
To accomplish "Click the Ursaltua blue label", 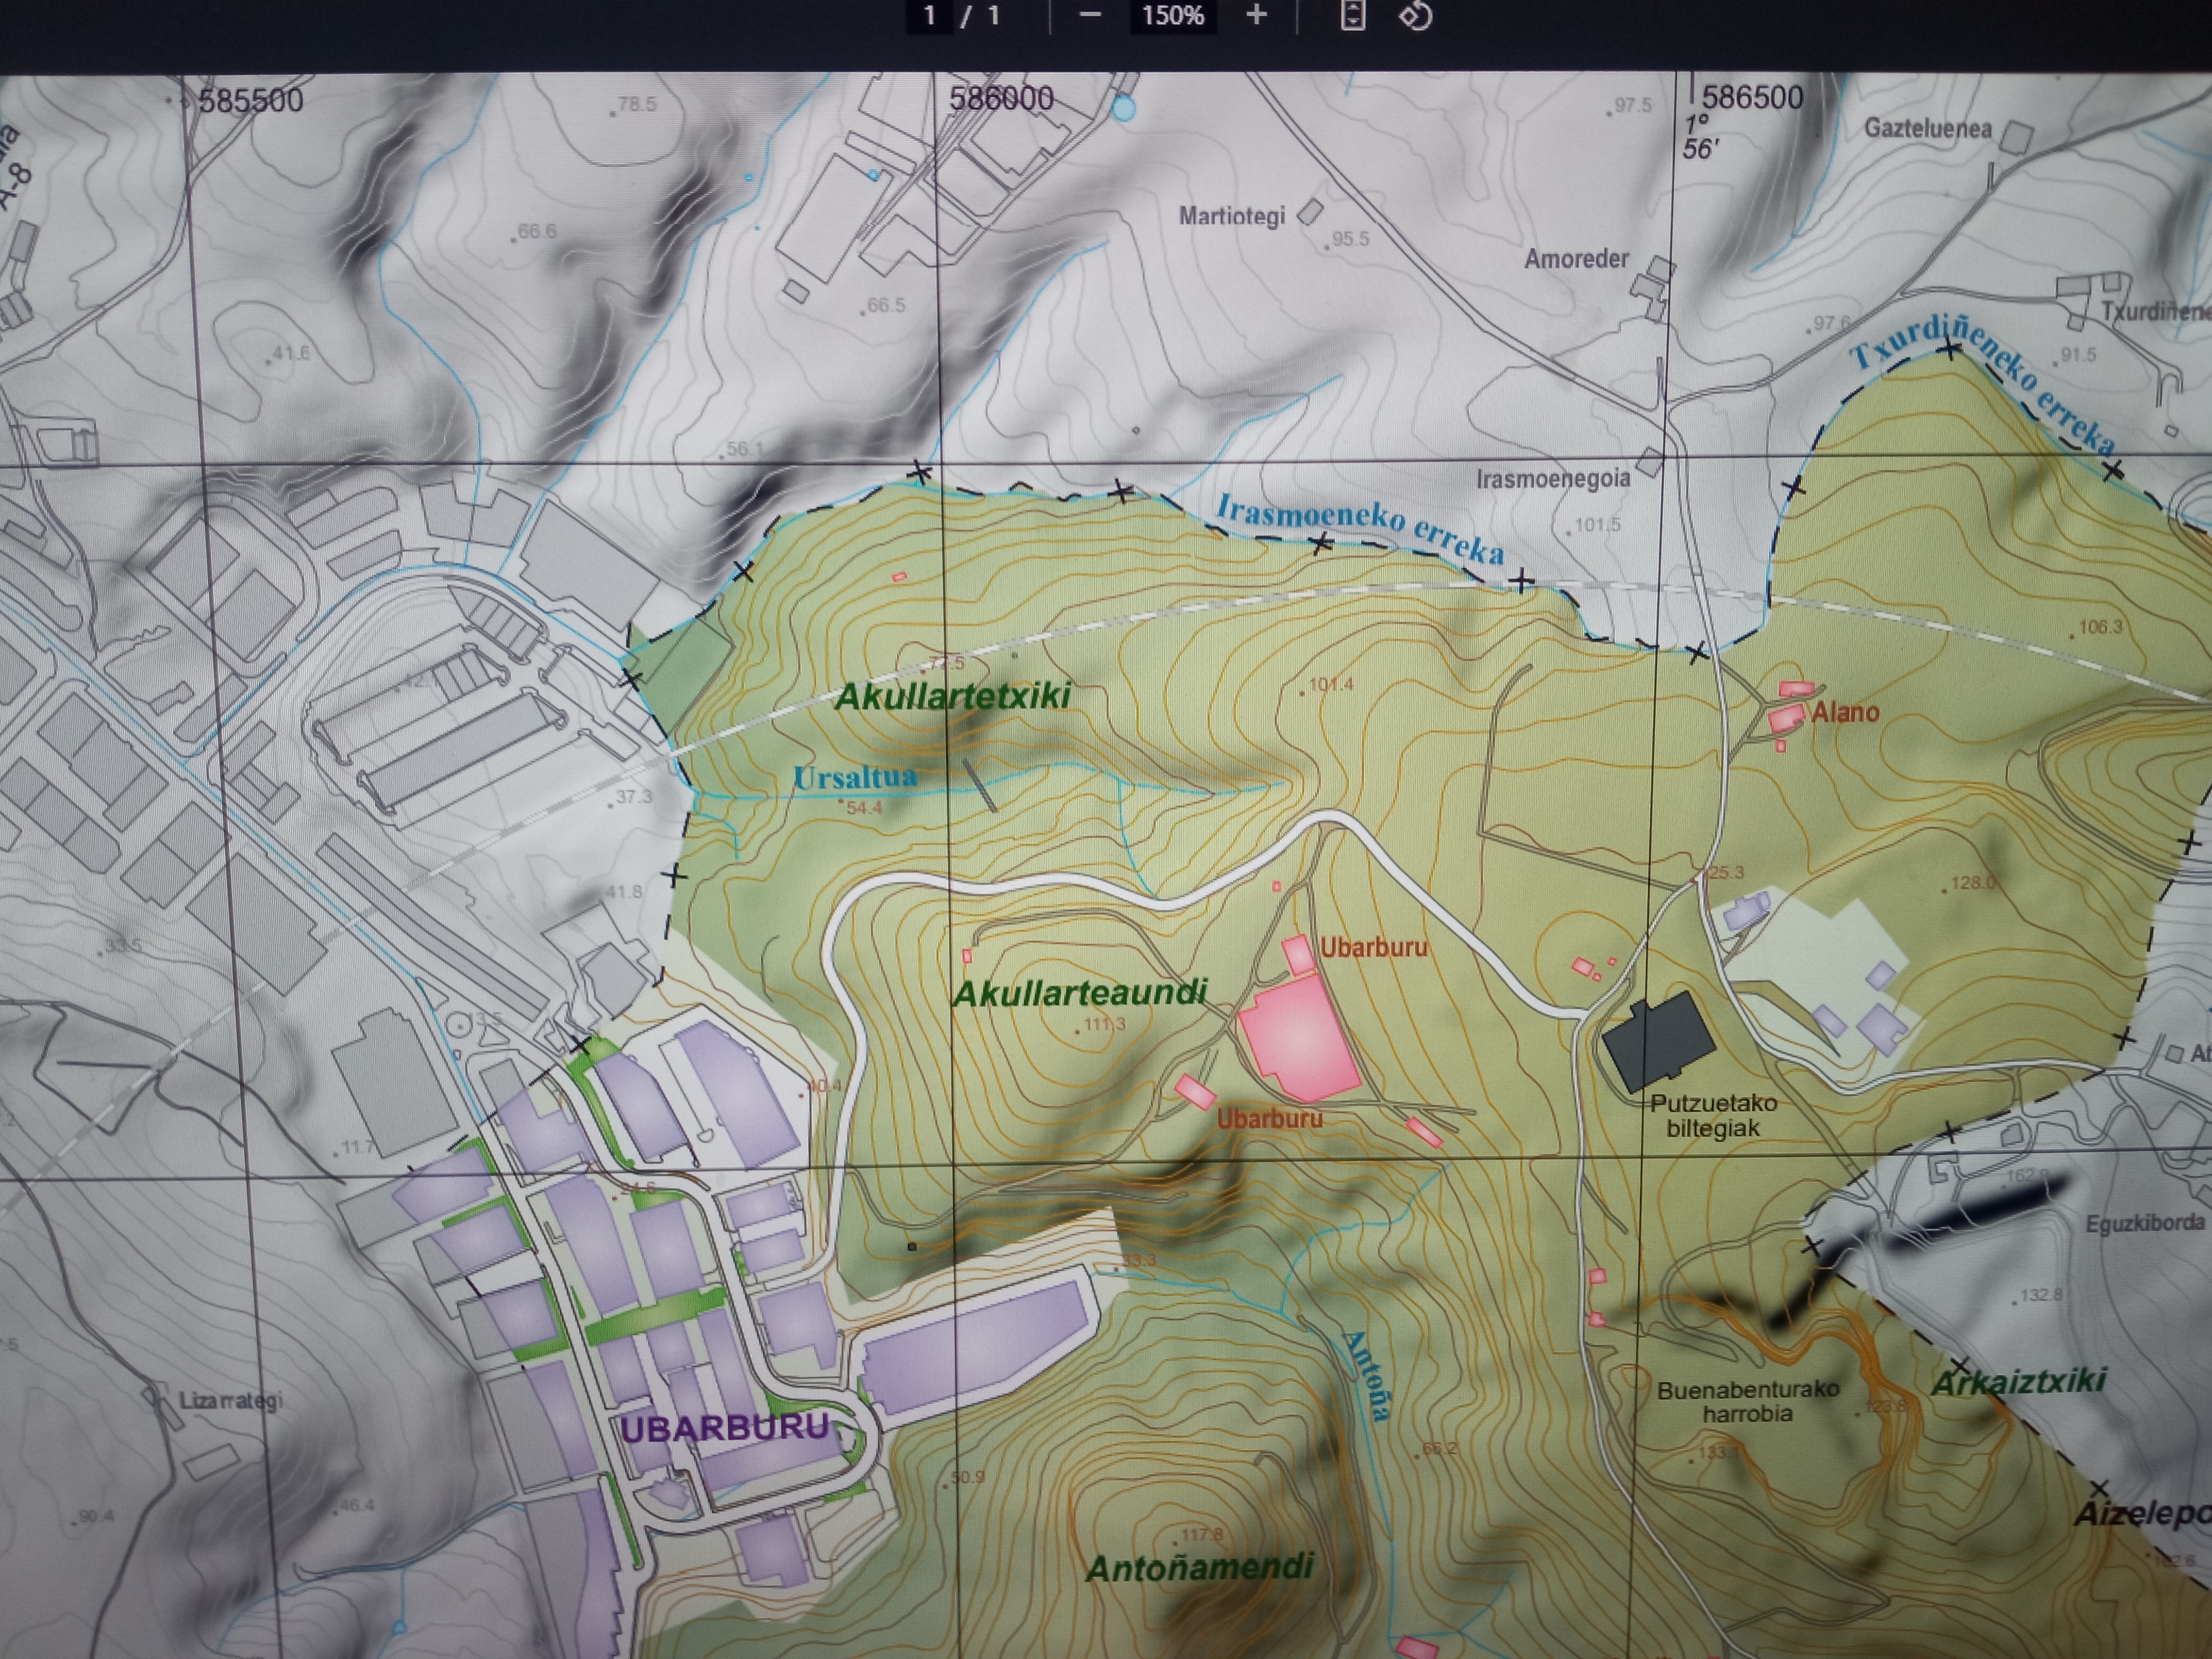I will pos(854,777).
